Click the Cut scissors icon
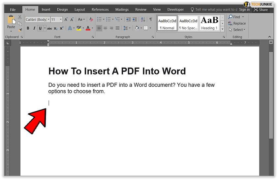Image resolution: width=278 pixels, height=180 pixels. click(x=20, y=17)
